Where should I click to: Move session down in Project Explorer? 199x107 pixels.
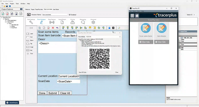17,14
